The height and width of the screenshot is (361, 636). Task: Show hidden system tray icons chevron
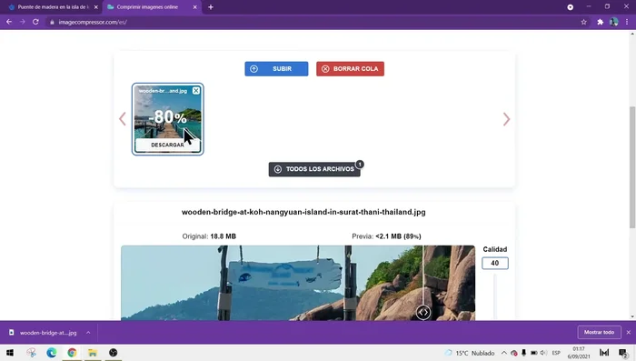[503, 353]
